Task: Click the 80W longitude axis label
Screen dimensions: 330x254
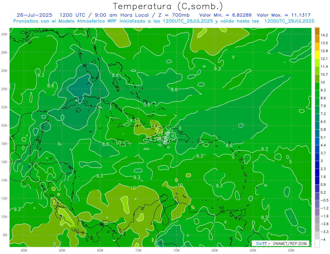Action: 100,250
